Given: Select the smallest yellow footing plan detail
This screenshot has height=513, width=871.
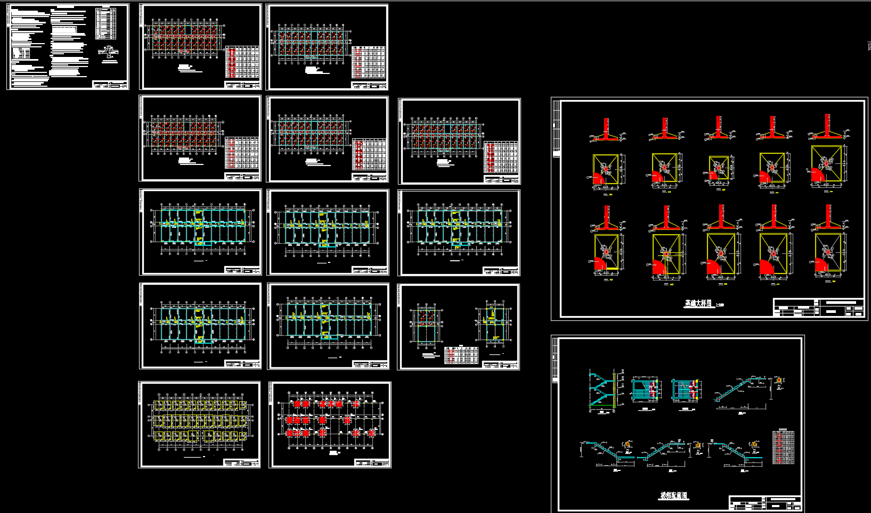Looking at the screenshot, I should [719, 169].
